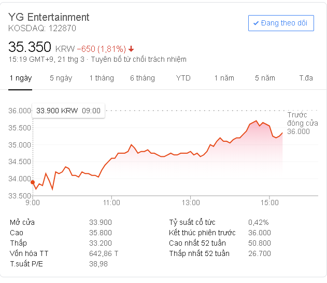Switch to the '5 ngày' range

point(61,78)
